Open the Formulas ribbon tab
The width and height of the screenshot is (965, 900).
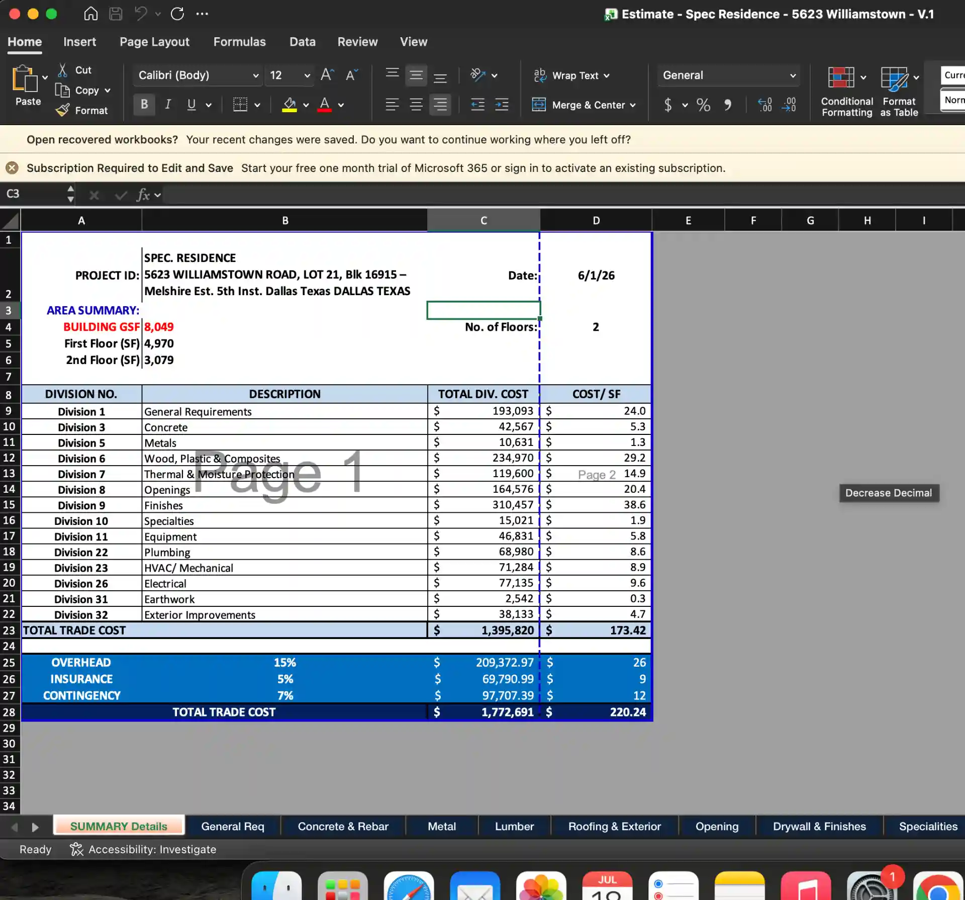(239, 42)
